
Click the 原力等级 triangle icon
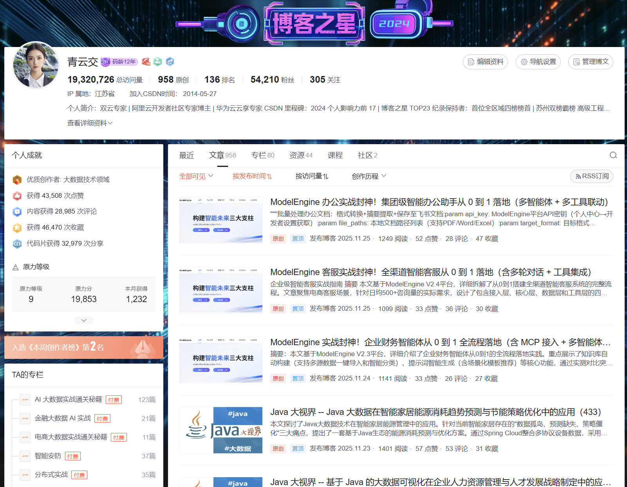16,267
